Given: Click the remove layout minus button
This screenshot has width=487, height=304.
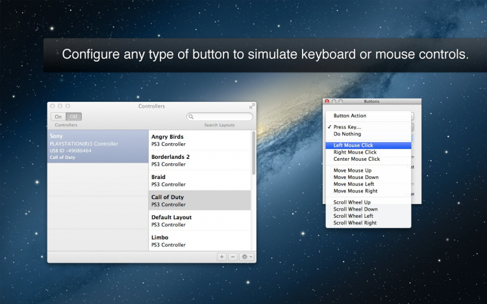Looking at the screenshot, I should tap(233, 257).
